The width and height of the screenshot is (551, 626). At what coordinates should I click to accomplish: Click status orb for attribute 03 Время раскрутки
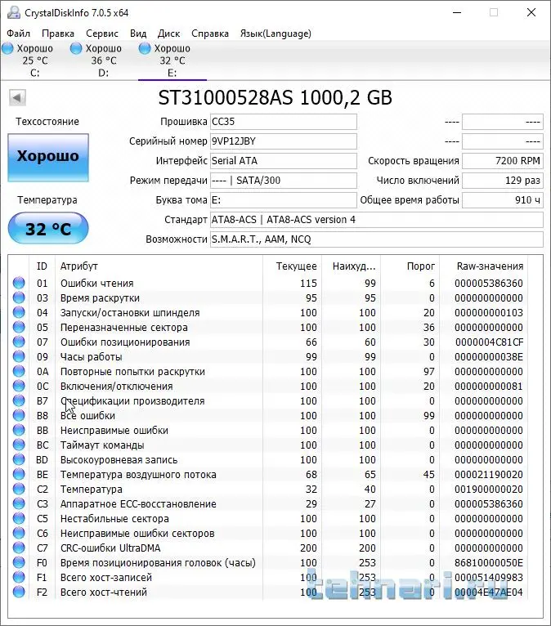tap(19, 297)
